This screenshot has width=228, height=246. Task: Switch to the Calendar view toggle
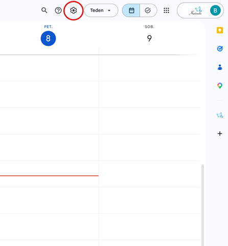[131, 10]
